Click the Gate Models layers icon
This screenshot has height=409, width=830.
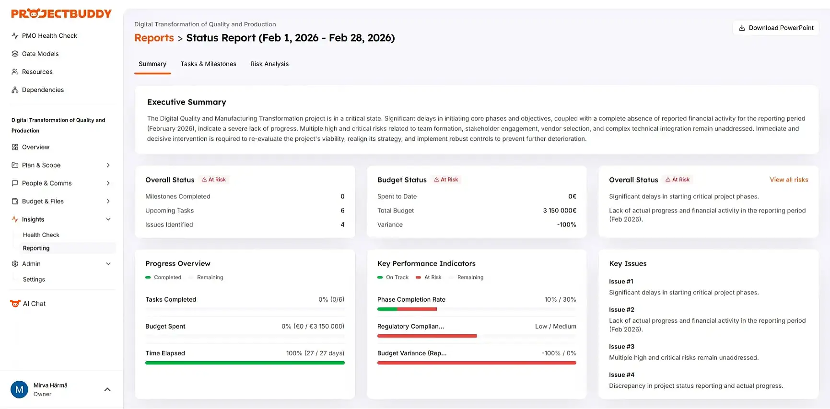click(15, 54)
